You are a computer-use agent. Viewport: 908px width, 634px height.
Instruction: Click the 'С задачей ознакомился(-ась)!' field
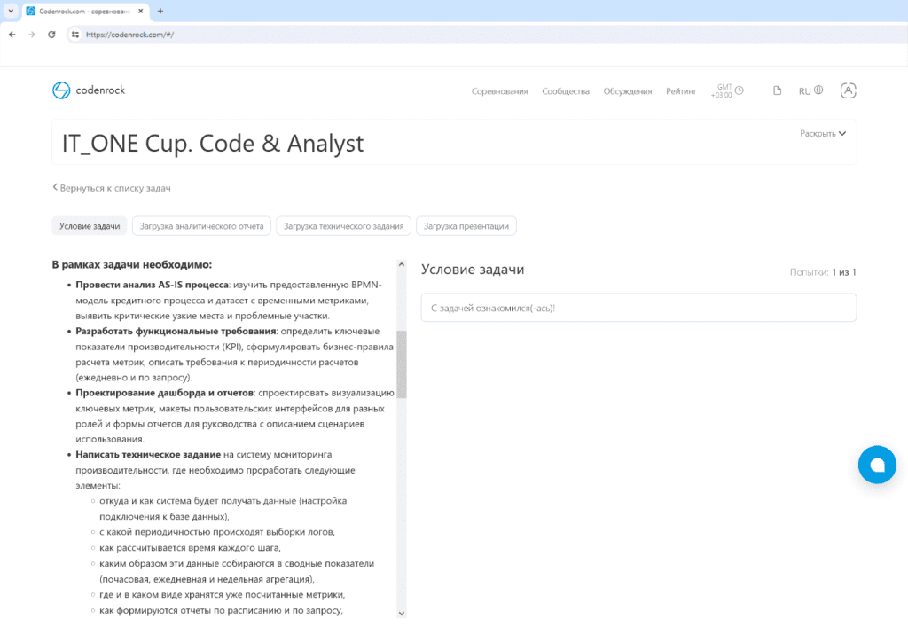[638, 308]
